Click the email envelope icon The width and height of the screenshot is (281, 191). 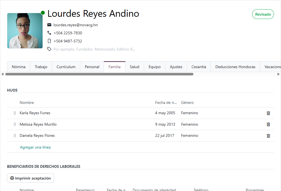[x=49, y=25]
